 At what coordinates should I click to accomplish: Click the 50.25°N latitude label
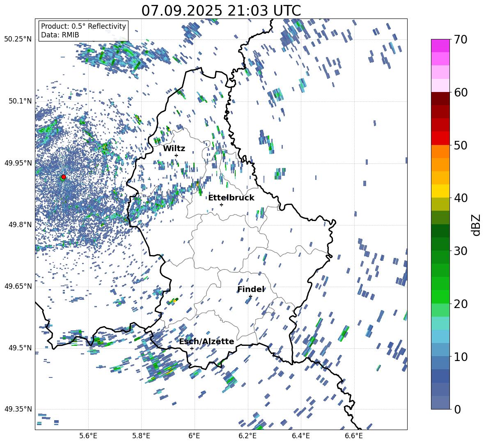click(x=18, y=39)
